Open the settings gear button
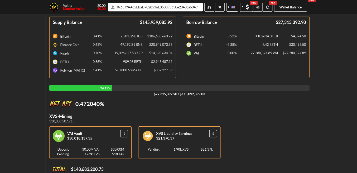The image size is (357, 173). click(258, 7)
